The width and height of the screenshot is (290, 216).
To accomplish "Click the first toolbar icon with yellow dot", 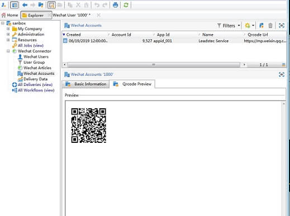I will (x=4, y=5).
